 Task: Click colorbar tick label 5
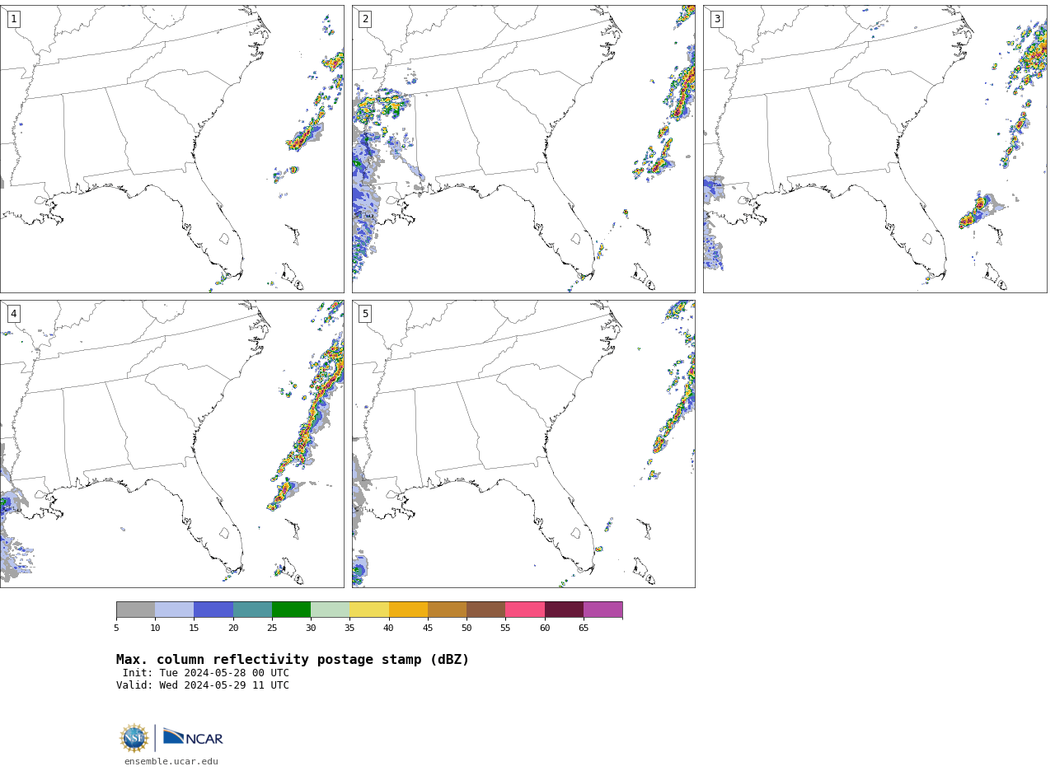[116, 628]
